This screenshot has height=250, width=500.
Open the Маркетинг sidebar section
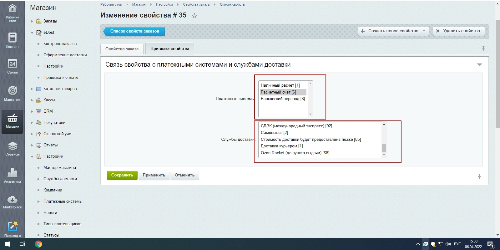click(x=12, y=93)
